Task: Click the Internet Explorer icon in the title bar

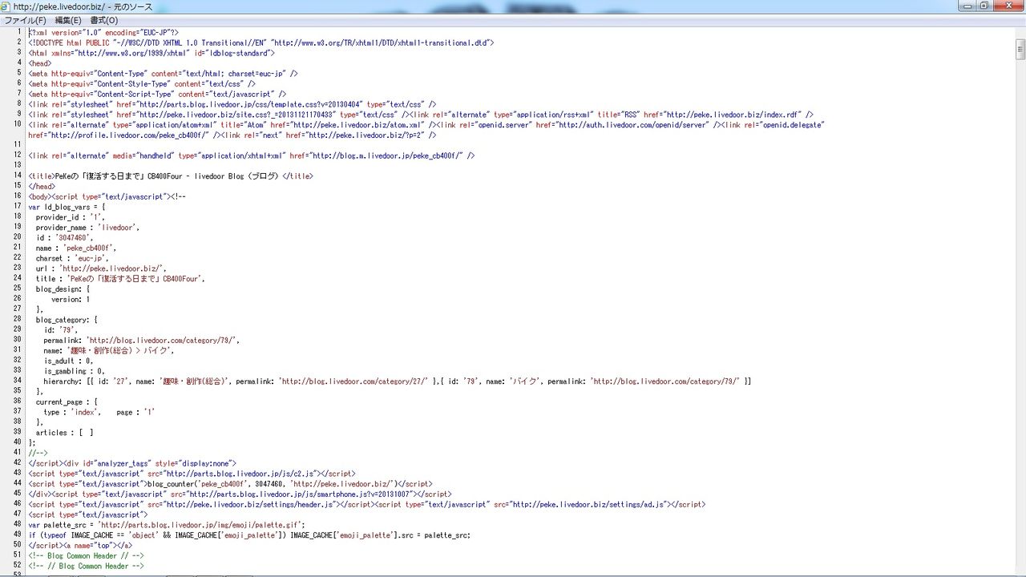Action: (x=6, y=6)
